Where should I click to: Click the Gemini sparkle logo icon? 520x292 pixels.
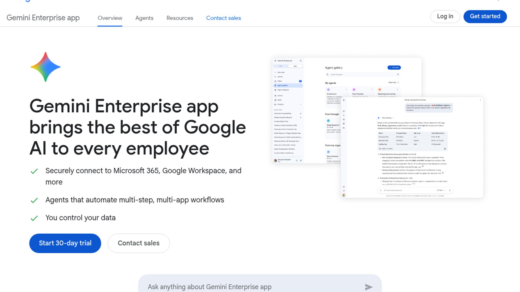pyautogui.click(x=45, y=67)
